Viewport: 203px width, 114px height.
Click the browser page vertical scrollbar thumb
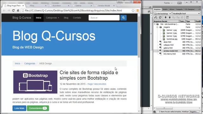tap(139, 37)
